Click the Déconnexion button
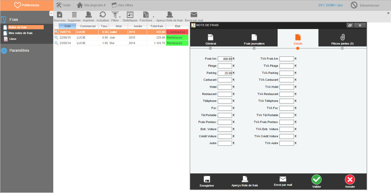391x194 pixels. pos(365,5)
